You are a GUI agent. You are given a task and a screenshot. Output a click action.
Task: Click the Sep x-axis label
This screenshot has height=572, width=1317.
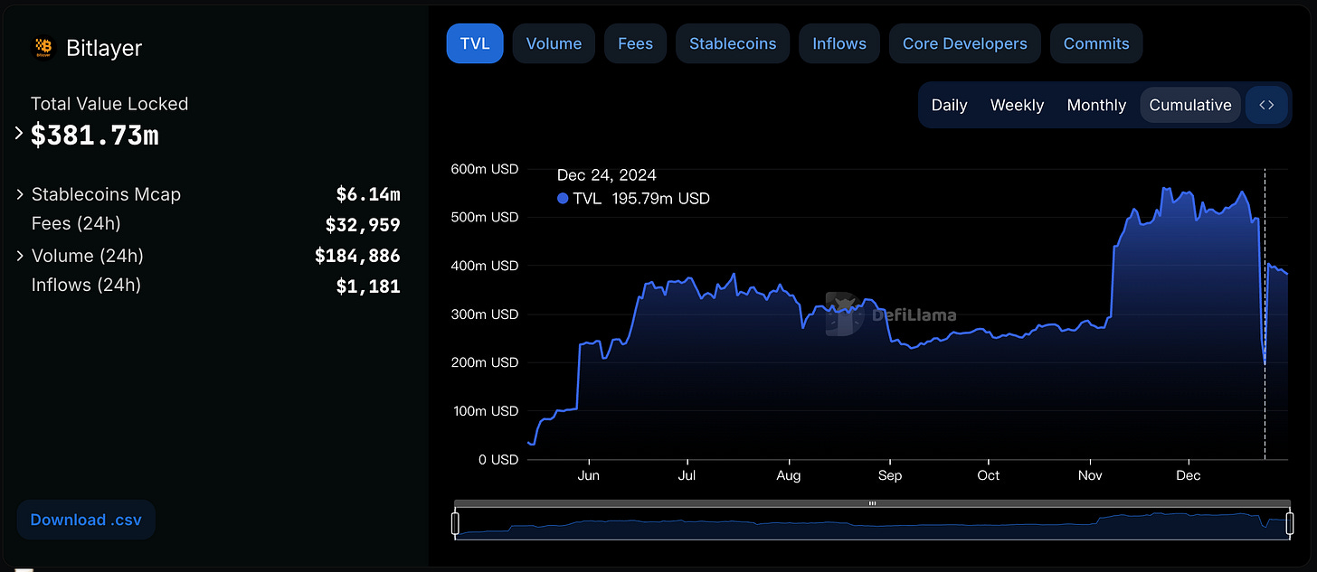[890, 475]
